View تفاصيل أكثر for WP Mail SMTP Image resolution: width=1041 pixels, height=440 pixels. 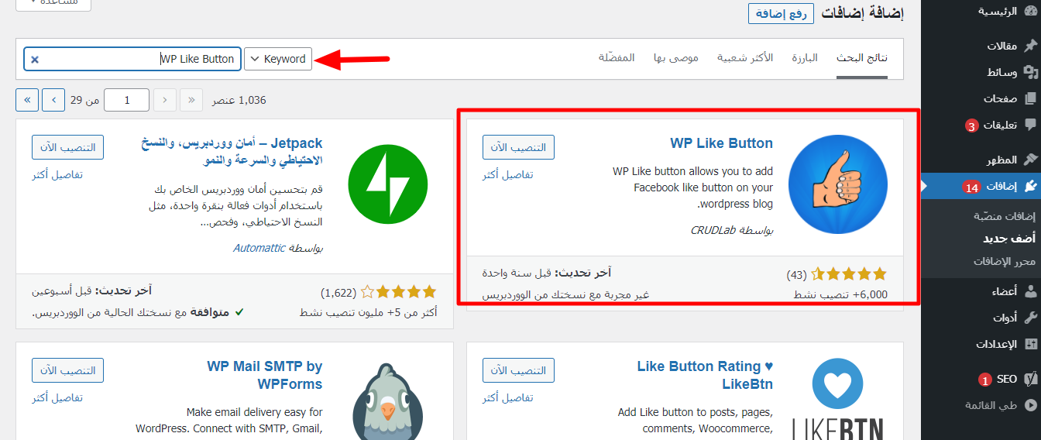pyautogui.click(x=57, y=397)
